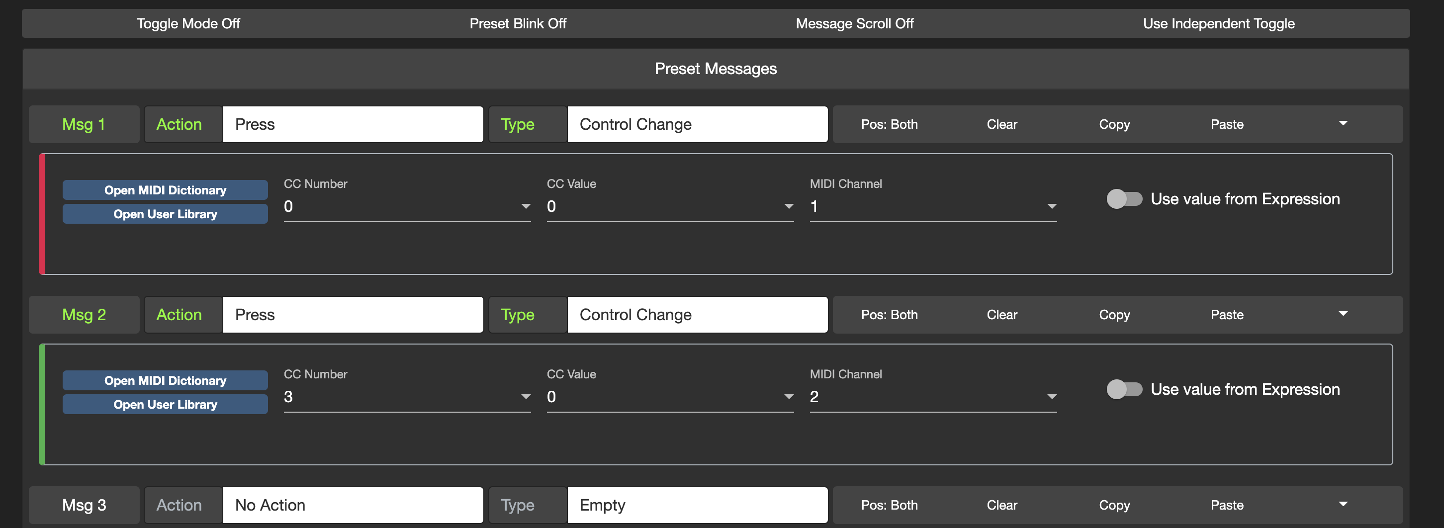Select Use Independent Toggle option
Image resolution: width=1444 pixels, height=528 pixels.
[x=1219, y=23]
